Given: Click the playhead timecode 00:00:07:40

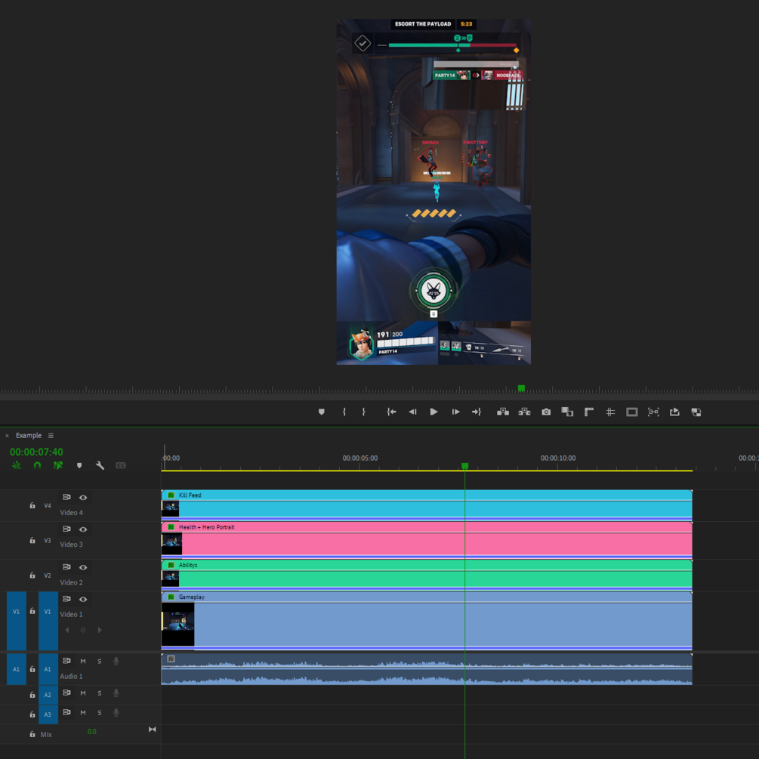Looking at the screenshot, I should (36, 452).
